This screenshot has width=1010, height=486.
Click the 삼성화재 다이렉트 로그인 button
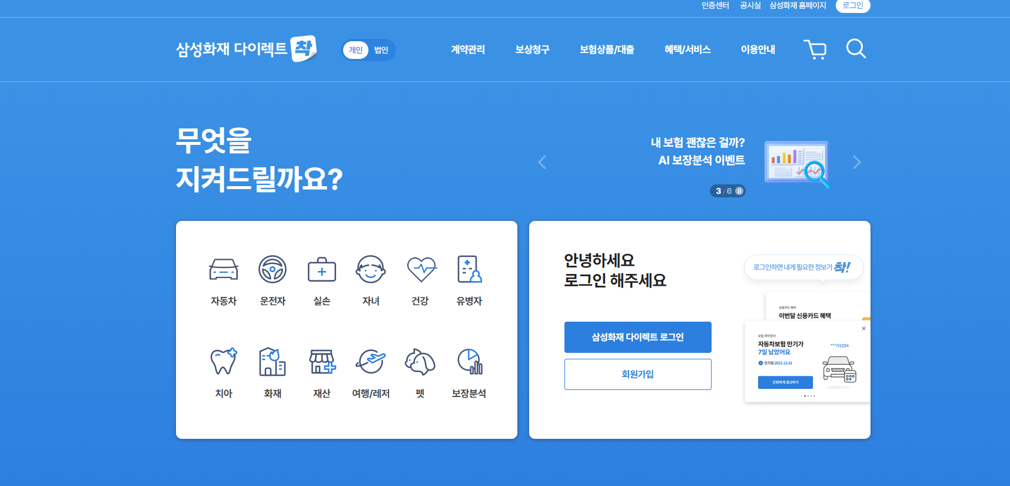638,337
